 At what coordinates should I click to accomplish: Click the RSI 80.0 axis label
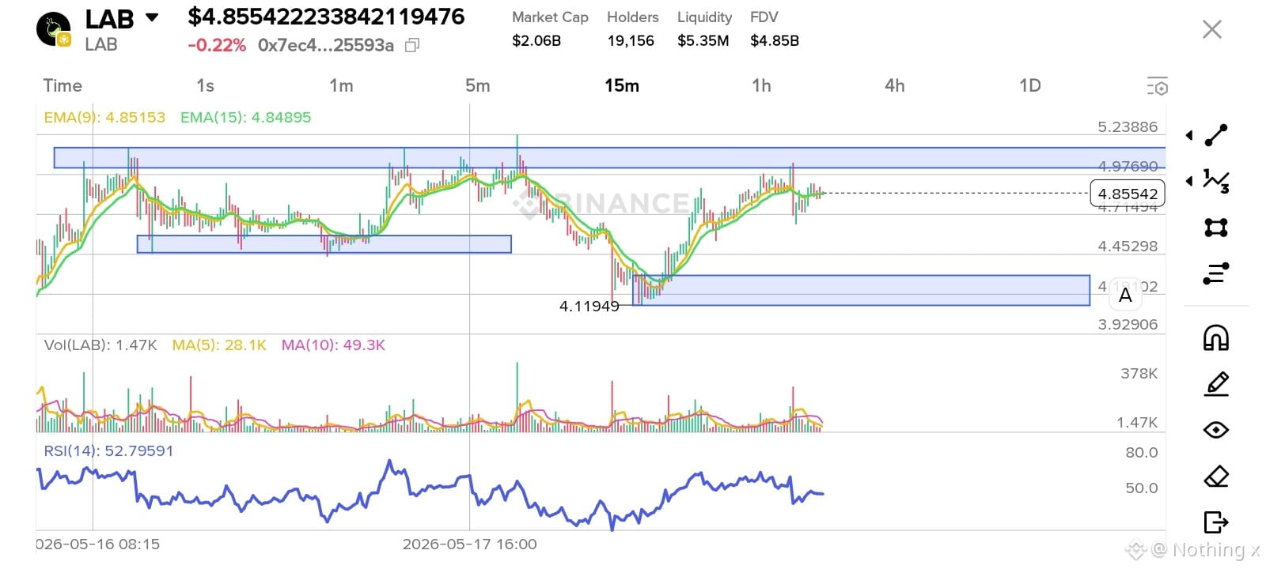1142,452
